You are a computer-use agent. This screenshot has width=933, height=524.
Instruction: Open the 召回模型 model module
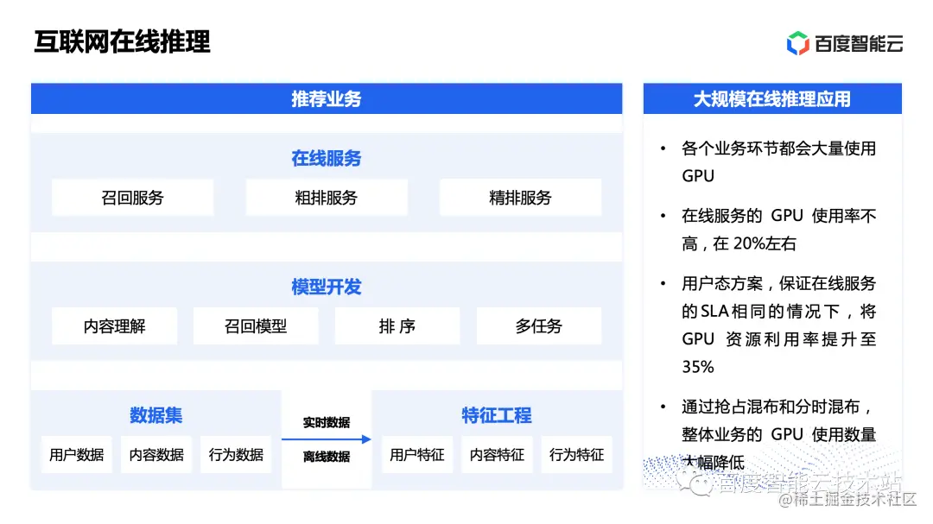coord(256,325)
